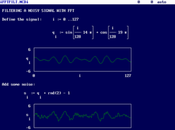
Task: Click the sin term of the q equation
Action: (x=79, y=32)
